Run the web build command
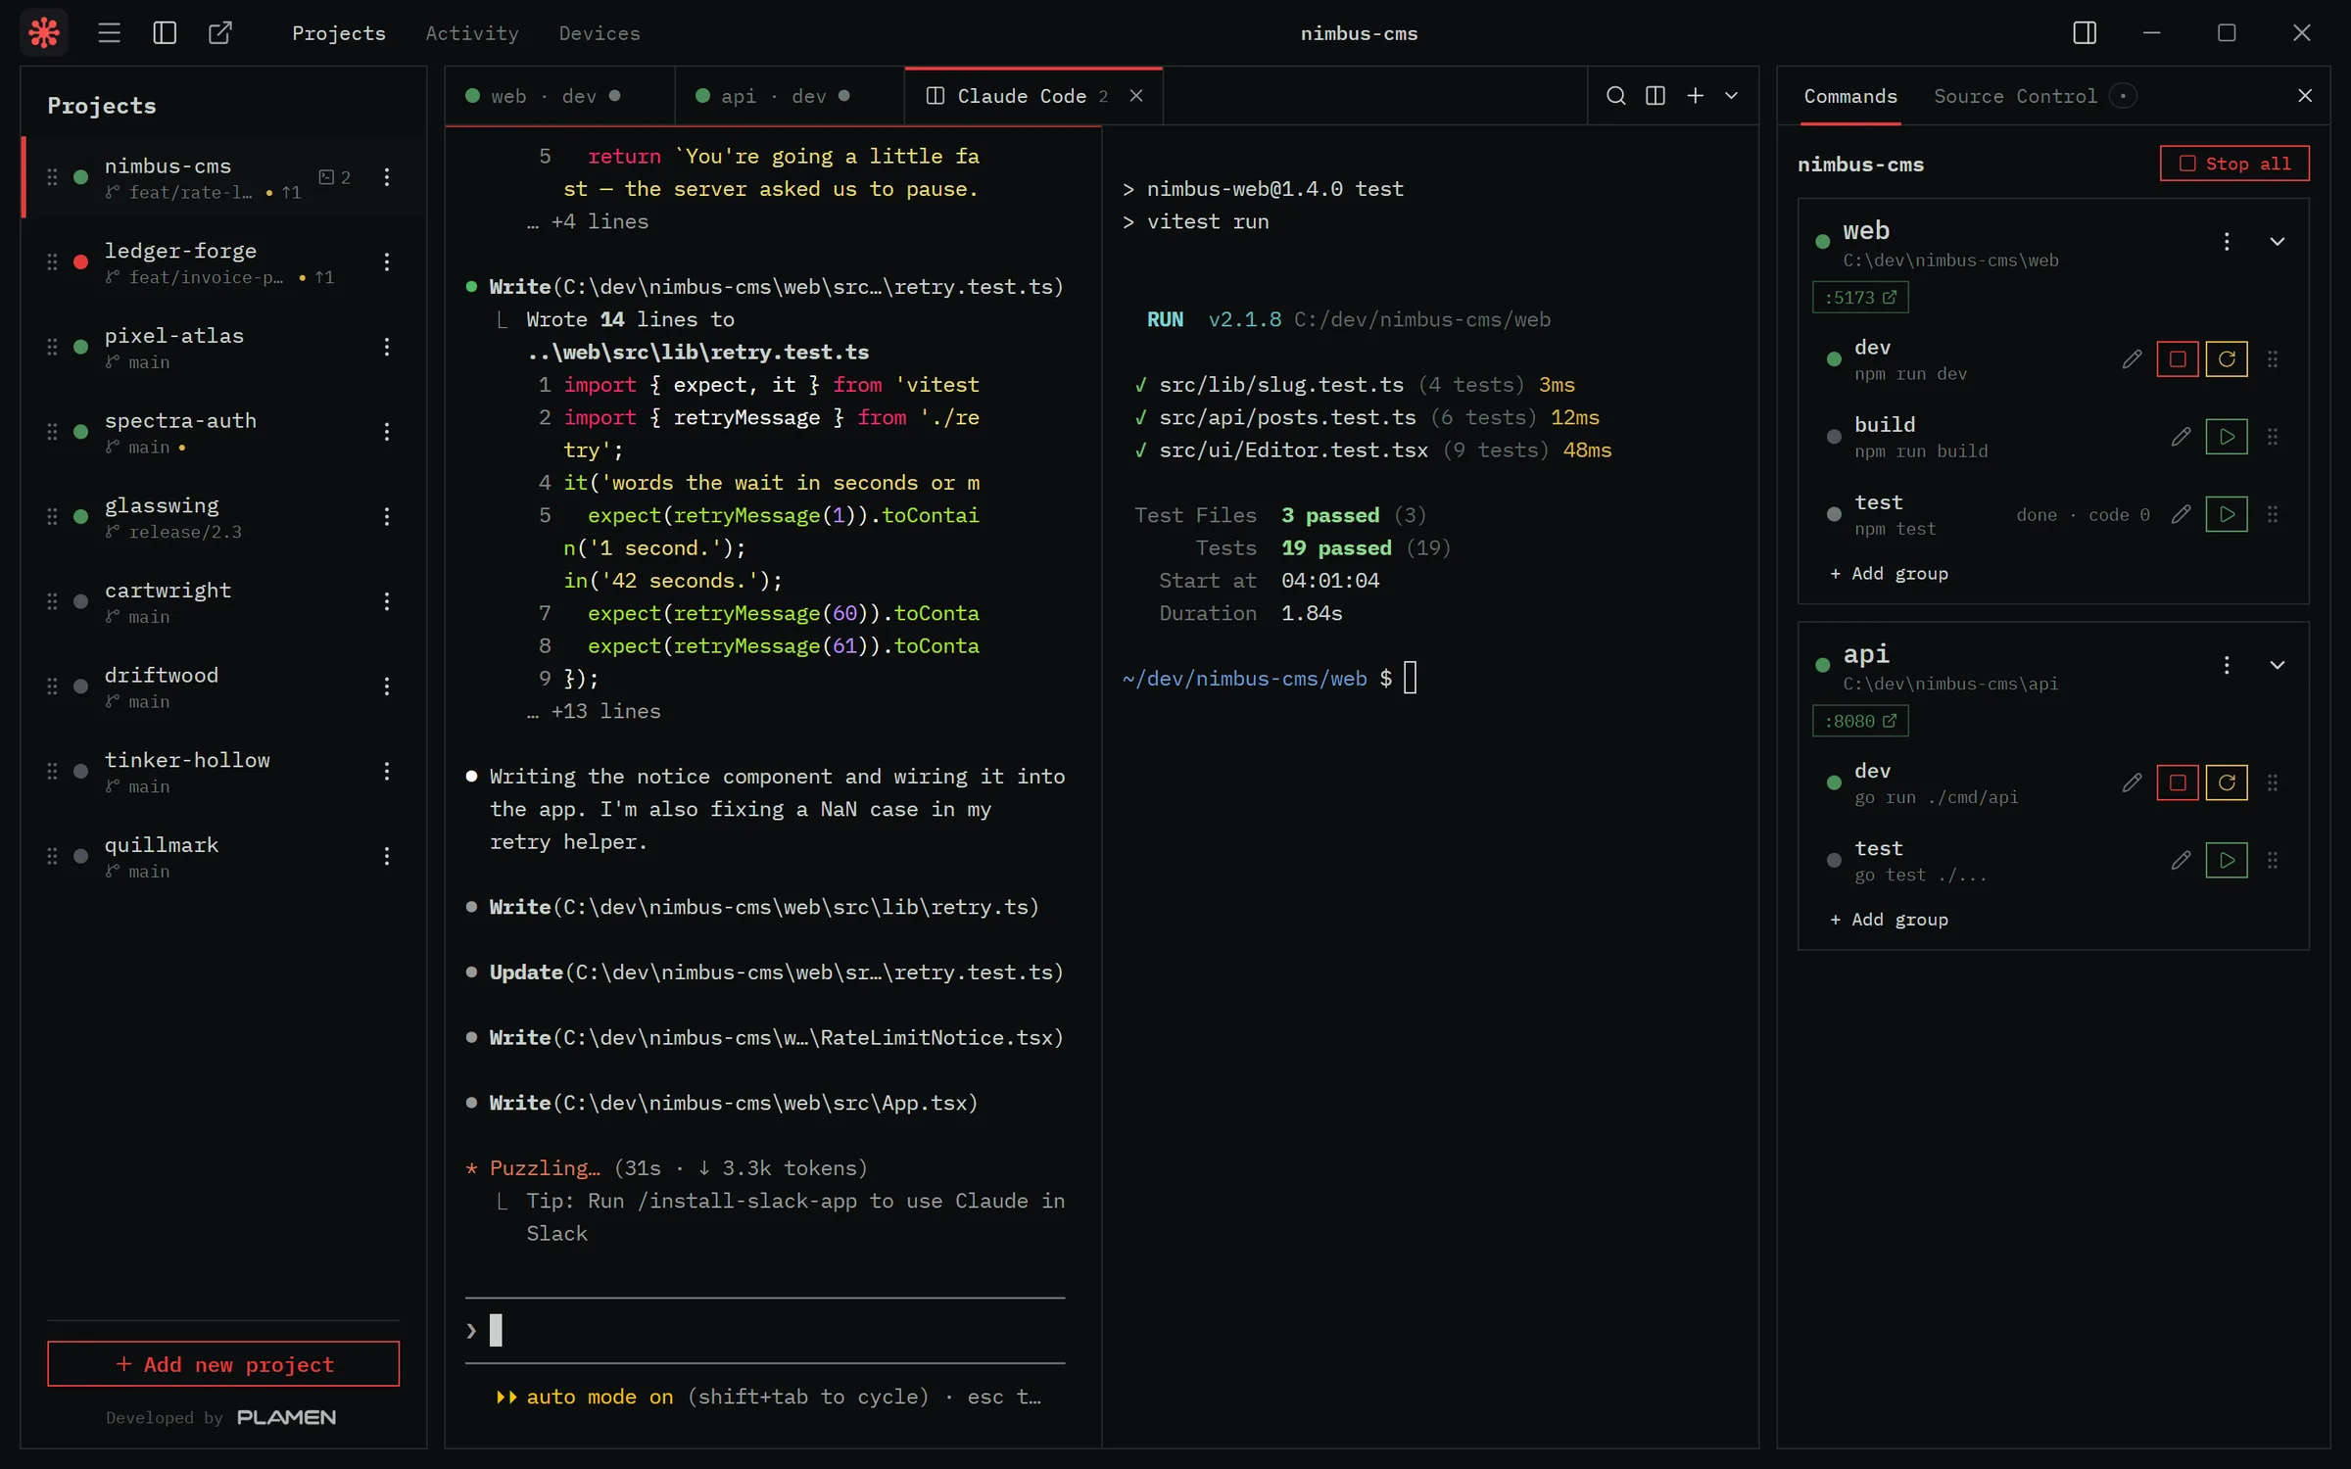This screenshot has width=2351, height=1469. pyautogui.click(x=2227, y=437)
